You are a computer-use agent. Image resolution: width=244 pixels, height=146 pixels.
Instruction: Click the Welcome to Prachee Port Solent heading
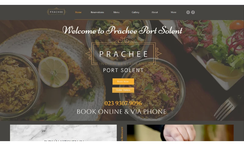[x=122, y=30]
